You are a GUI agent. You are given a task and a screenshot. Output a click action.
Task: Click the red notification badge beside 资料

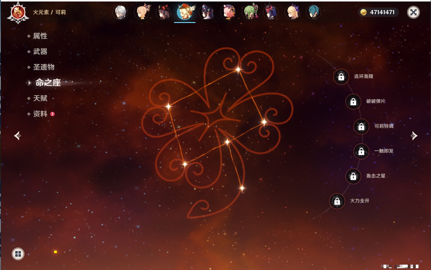coord(53,114)
